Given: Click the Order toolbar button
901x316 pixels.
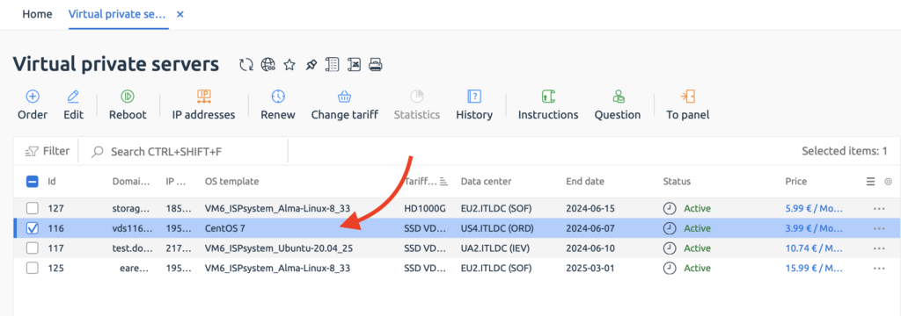Looking at the screenshot, I should pos(33,105).
